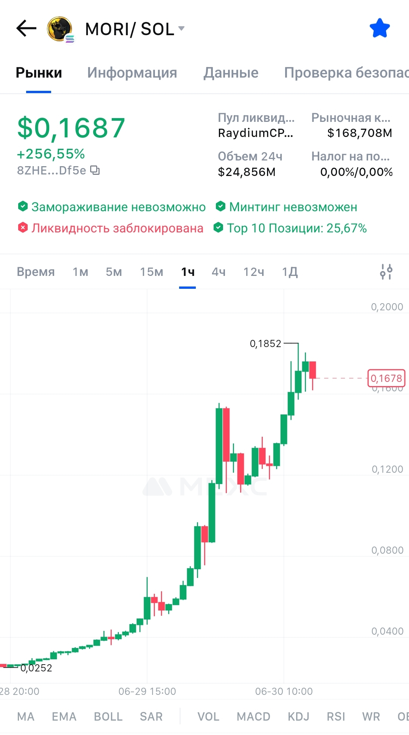Tap the freeze impossible green shield icon
The width and height of the screenshot is (409, 735).
coord(23,207)
